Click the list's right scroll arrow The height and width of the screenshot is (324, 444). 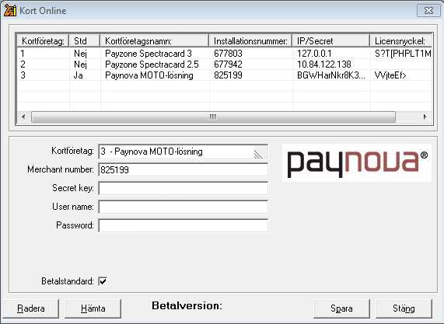tap(425, 117)
